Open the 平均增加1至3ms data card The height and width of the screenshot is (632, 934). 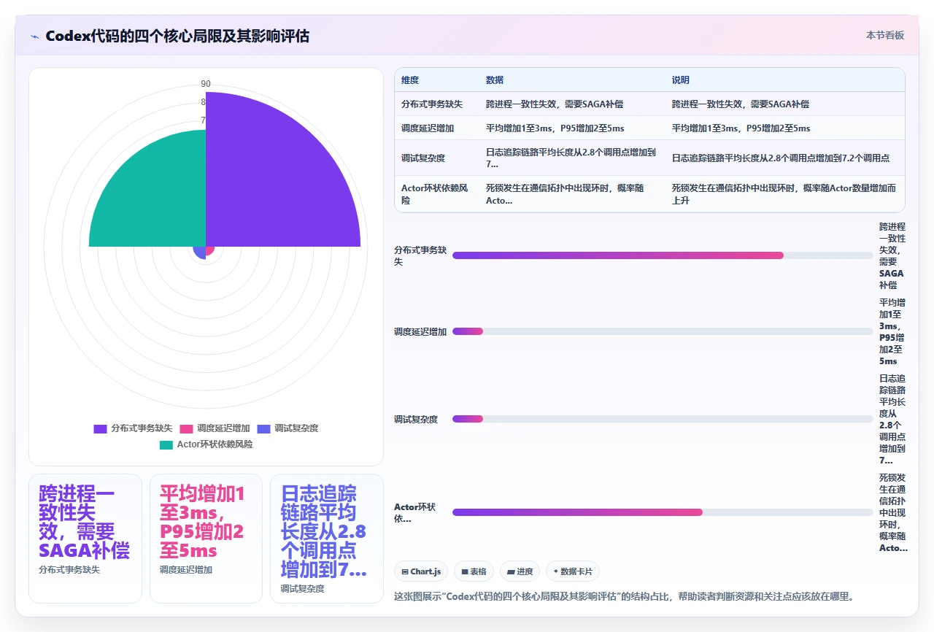pyautogui.click(x=206, y=539)
